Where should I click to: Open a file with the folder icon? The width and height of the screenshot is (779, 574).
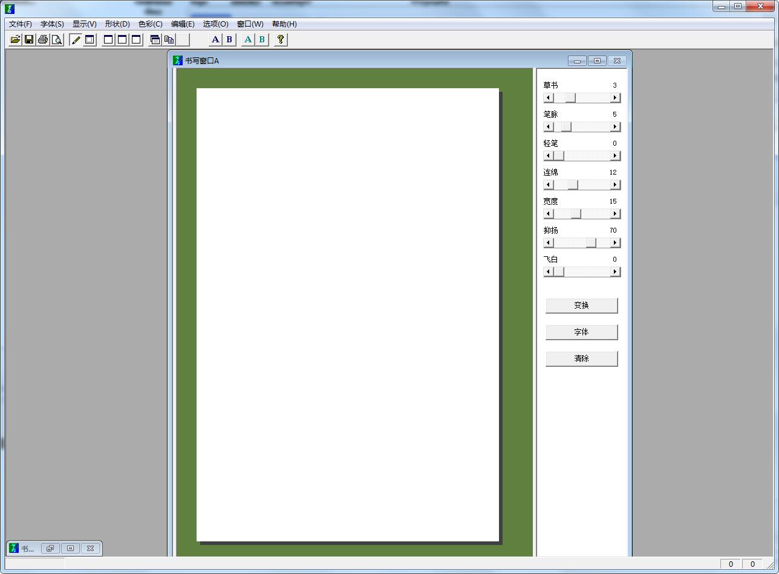coord(15,40)
